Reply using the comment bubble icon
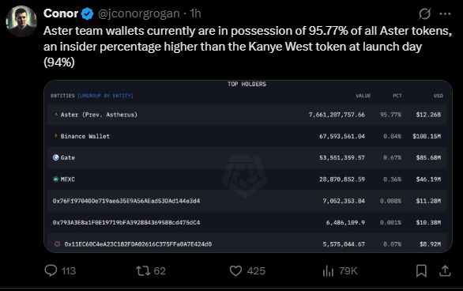463x291 pixels. [x=51, y=270]
